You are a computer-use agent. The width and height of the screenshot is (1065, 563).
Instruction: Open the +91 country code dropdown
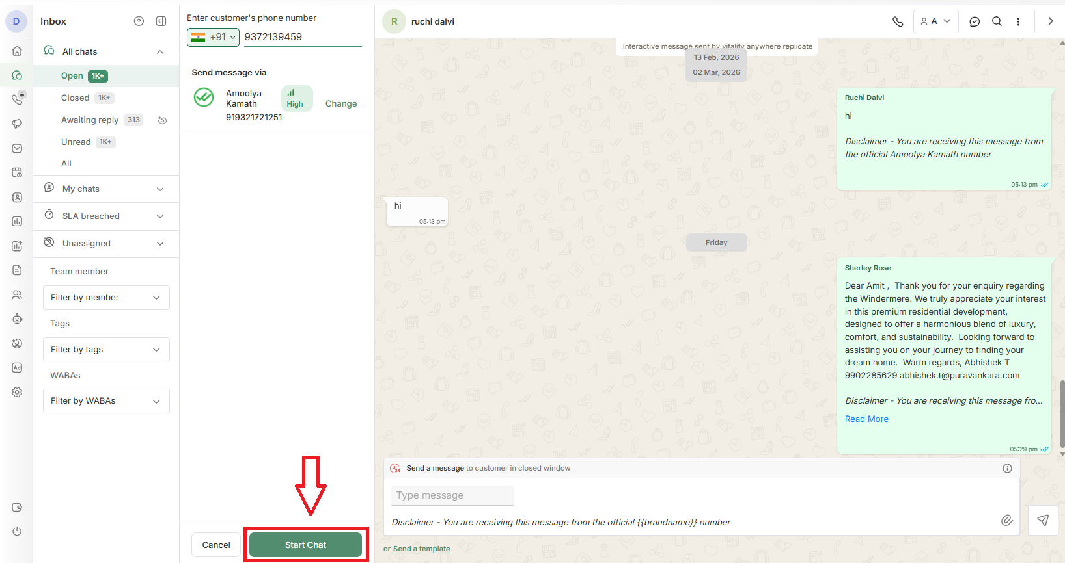(213, 37)
